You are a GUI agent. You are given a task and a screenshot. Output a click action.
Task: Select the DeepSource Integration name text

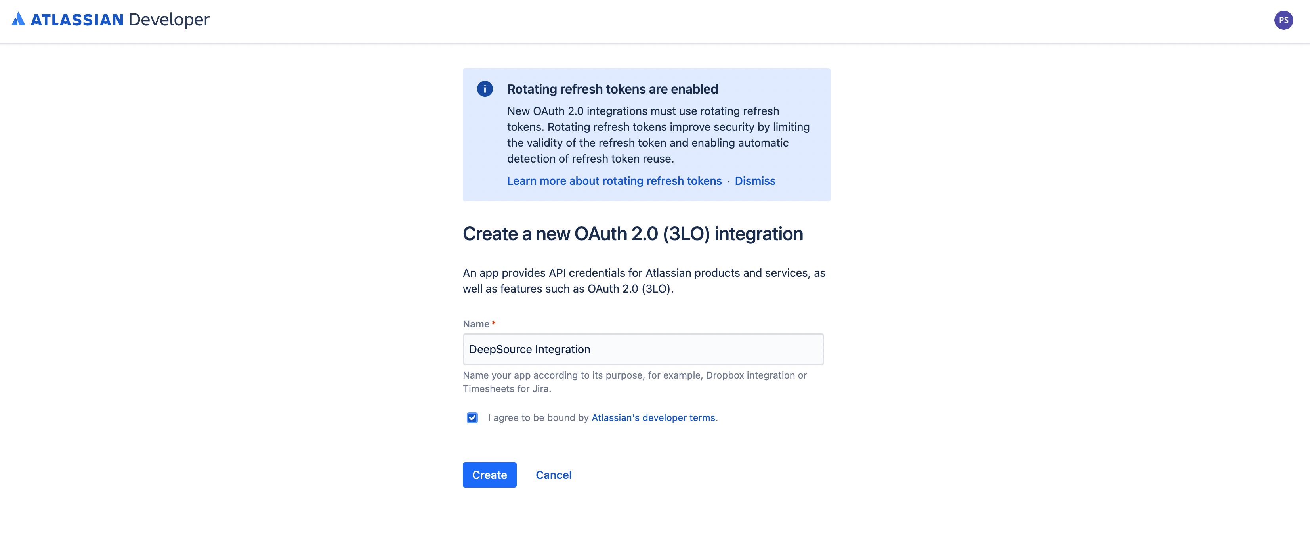click(529, 349)
